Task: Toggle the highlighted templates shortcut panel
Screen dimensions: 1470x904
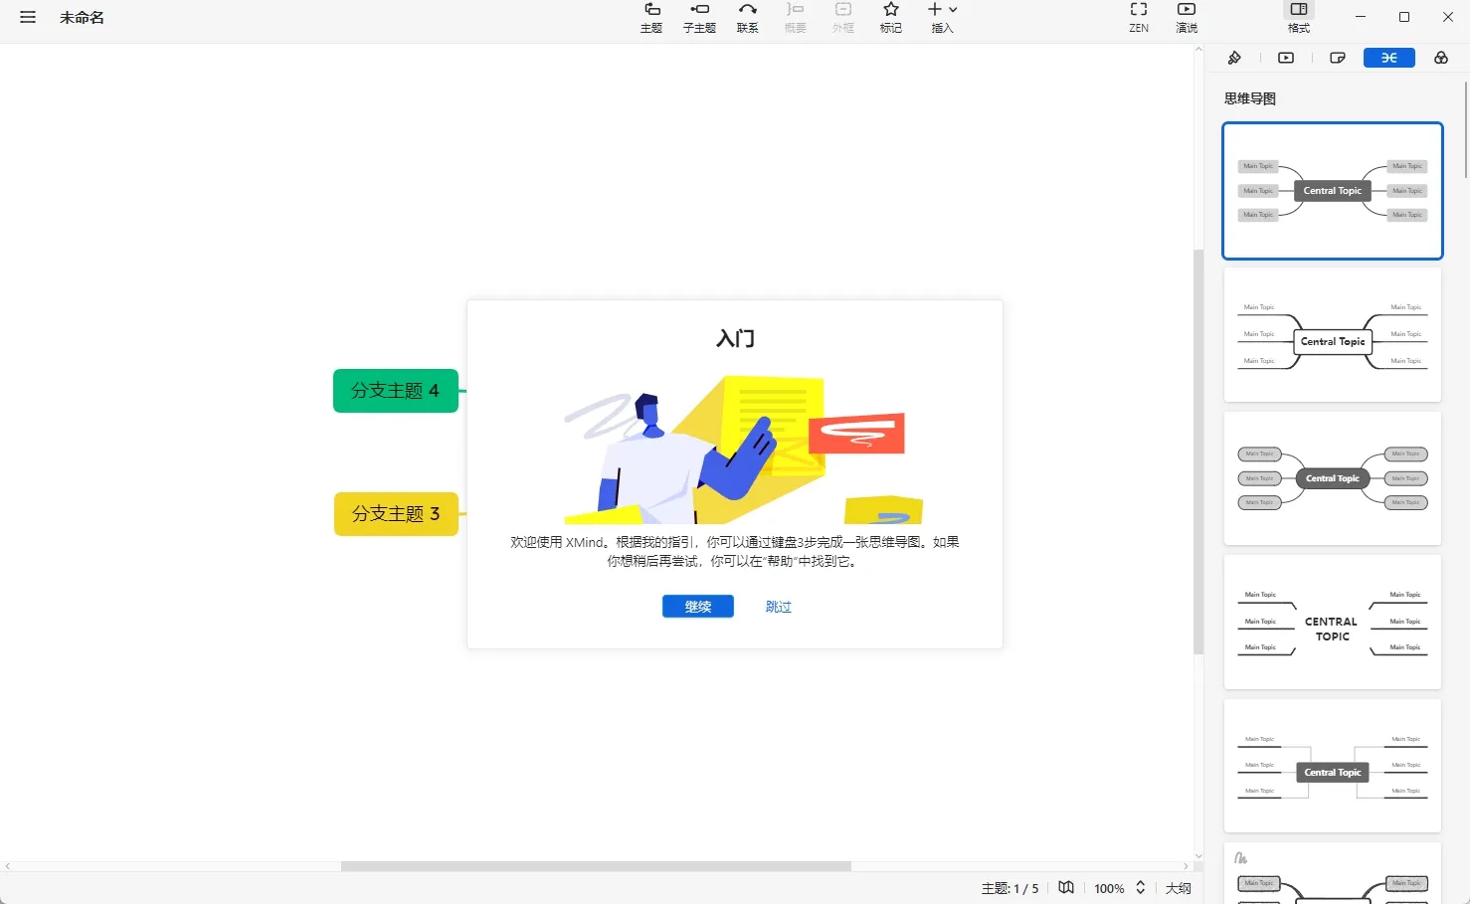Action: 1388,58
